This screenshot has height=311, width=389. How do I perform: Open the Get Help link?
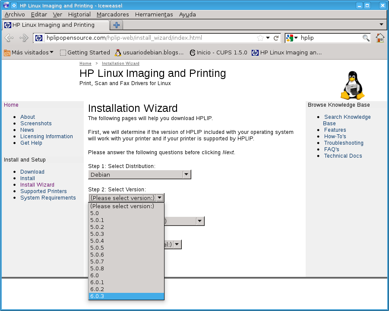(31, 143)
